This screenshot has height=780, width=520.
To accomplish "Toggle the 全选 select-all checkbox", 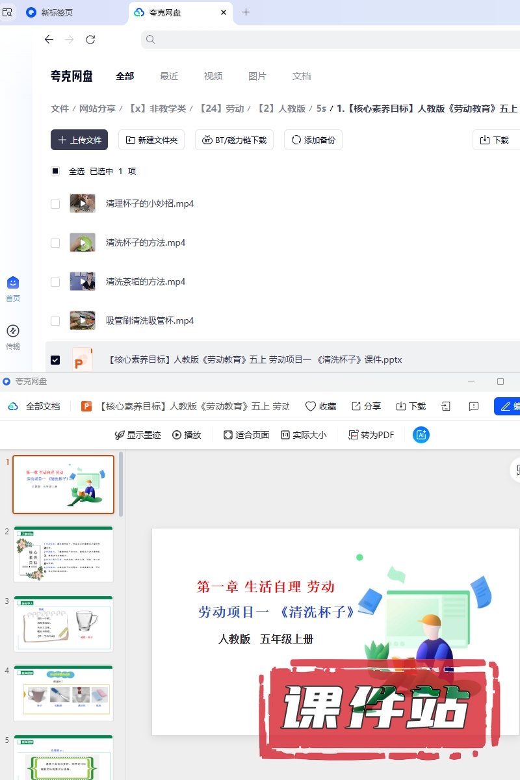I will (55, 171).
